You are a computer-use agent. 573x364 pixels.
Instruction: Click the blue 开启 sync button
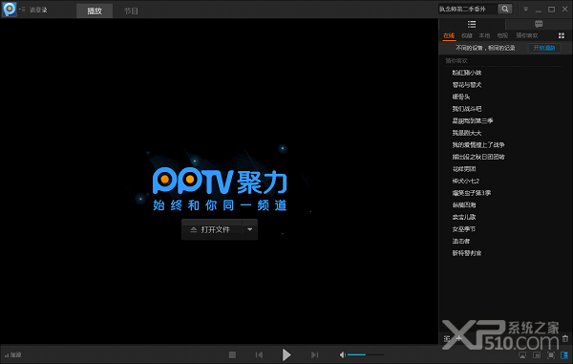click(544, 48)
